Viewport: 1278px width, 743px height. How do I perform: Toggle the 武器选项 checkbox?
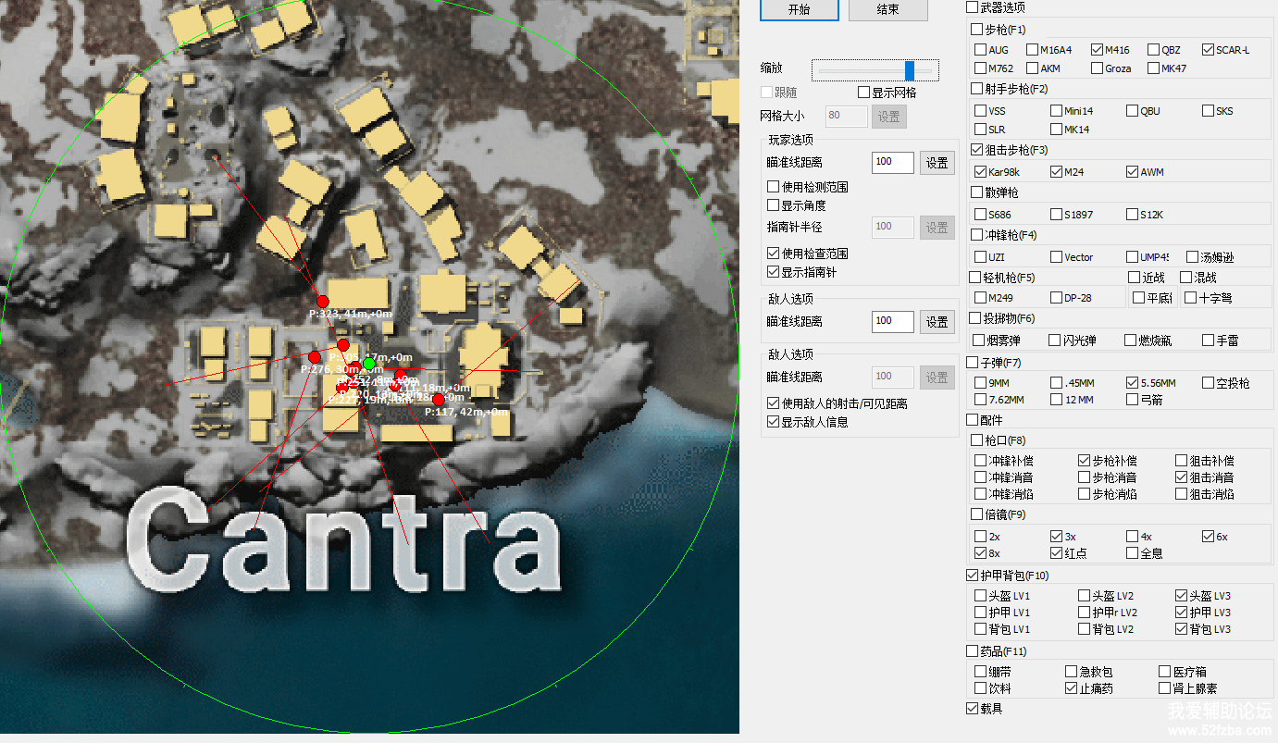(972, 7)
